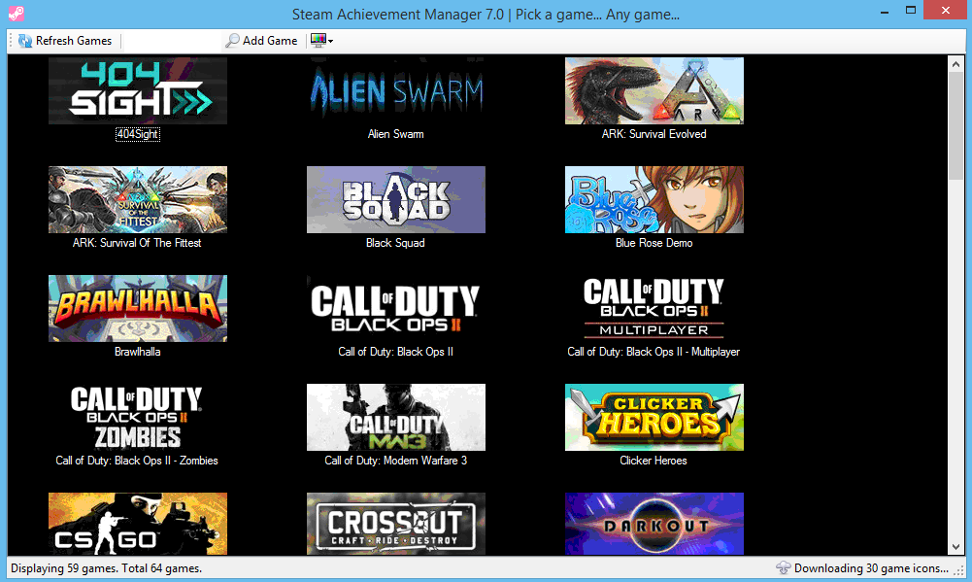Click the 'Call of Duty: Black Ops II' label

(x=395, y=352)
